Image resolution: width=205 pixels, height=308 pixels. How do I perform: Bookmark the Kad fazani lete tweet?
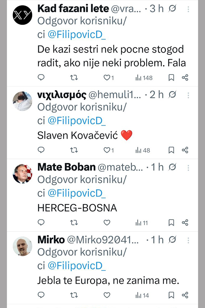coord(172,78)
